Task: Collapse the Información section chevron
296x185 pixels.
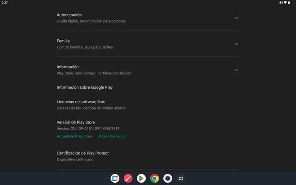Action: pyautogui.click(x=236, y=70)
